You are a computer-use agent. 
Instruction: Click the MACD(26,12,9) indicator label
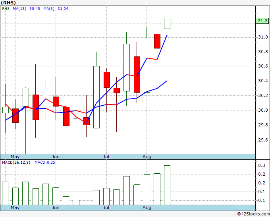point(16,163)
